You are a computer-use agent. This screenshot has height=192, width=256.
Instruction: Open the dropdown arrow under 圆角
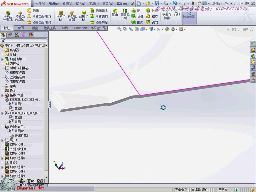[x=115, y=23]
